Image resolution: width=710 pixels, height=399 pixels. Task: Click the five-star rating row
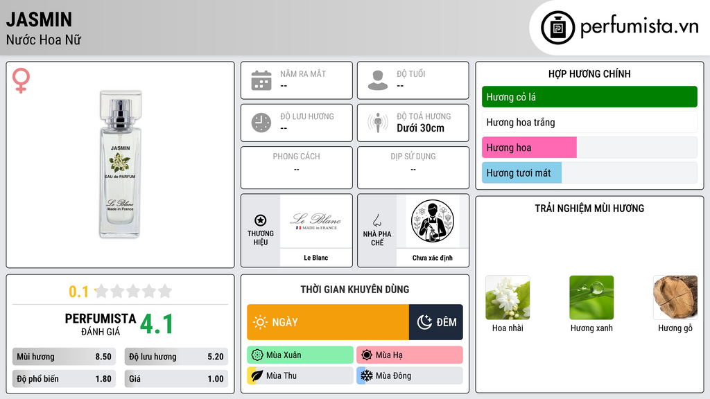pos(133,291)
